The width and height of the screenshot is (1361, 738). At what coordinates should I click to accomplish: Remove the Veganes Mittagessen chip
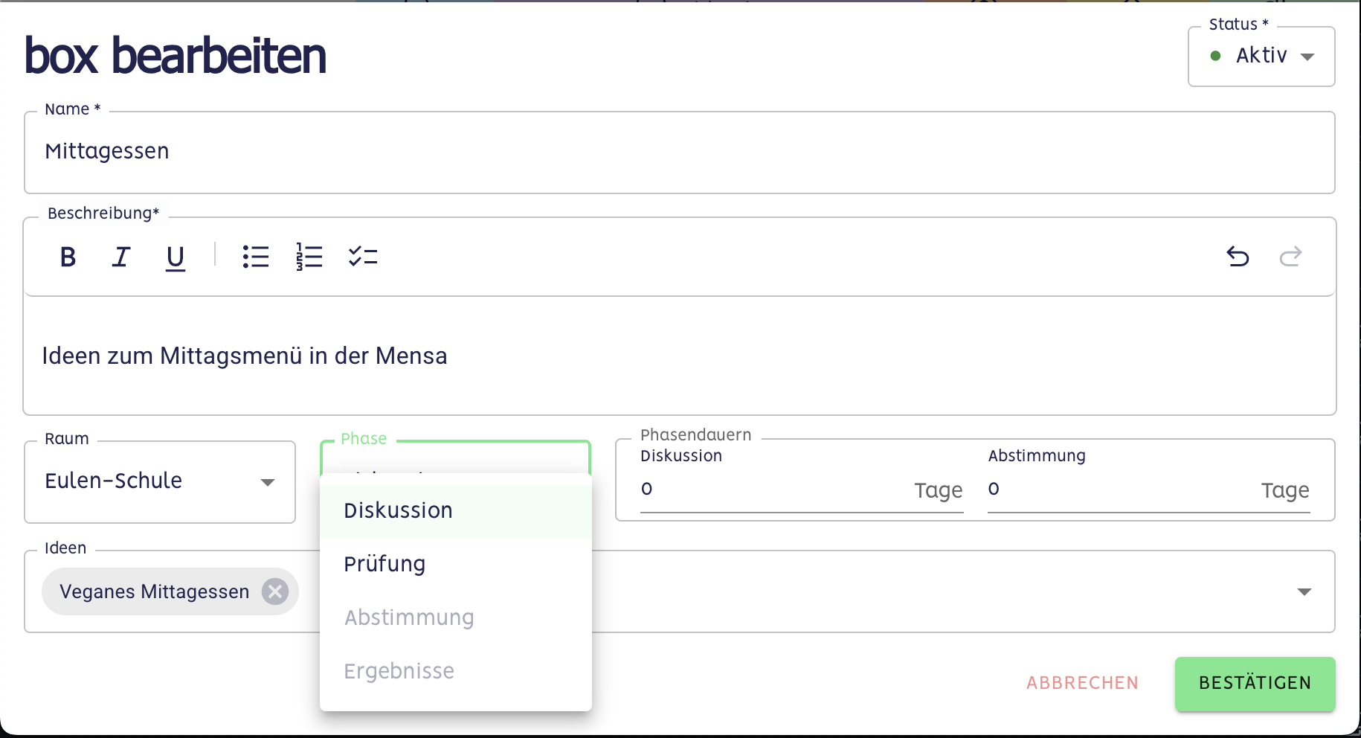coord(275,591)
